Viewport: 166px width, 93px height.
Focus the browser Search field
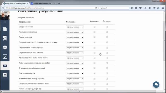tap(114, 8)
